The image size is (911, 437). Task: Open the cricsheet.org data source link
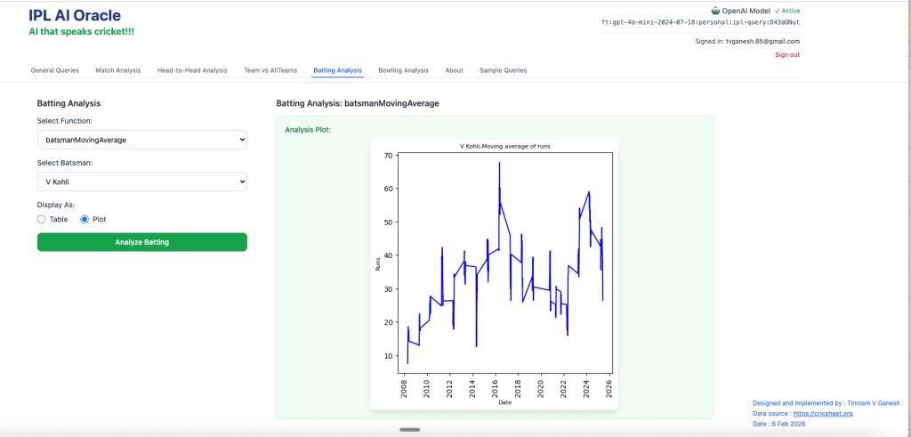823,413
